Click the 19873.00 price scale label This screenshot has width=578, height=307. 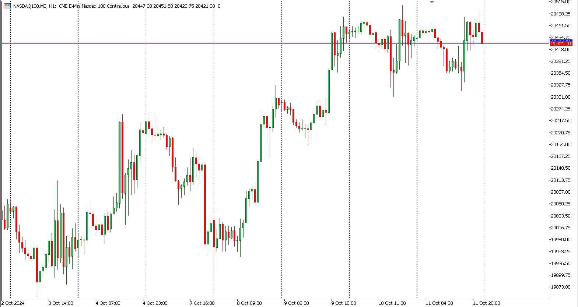pos(560,287)
